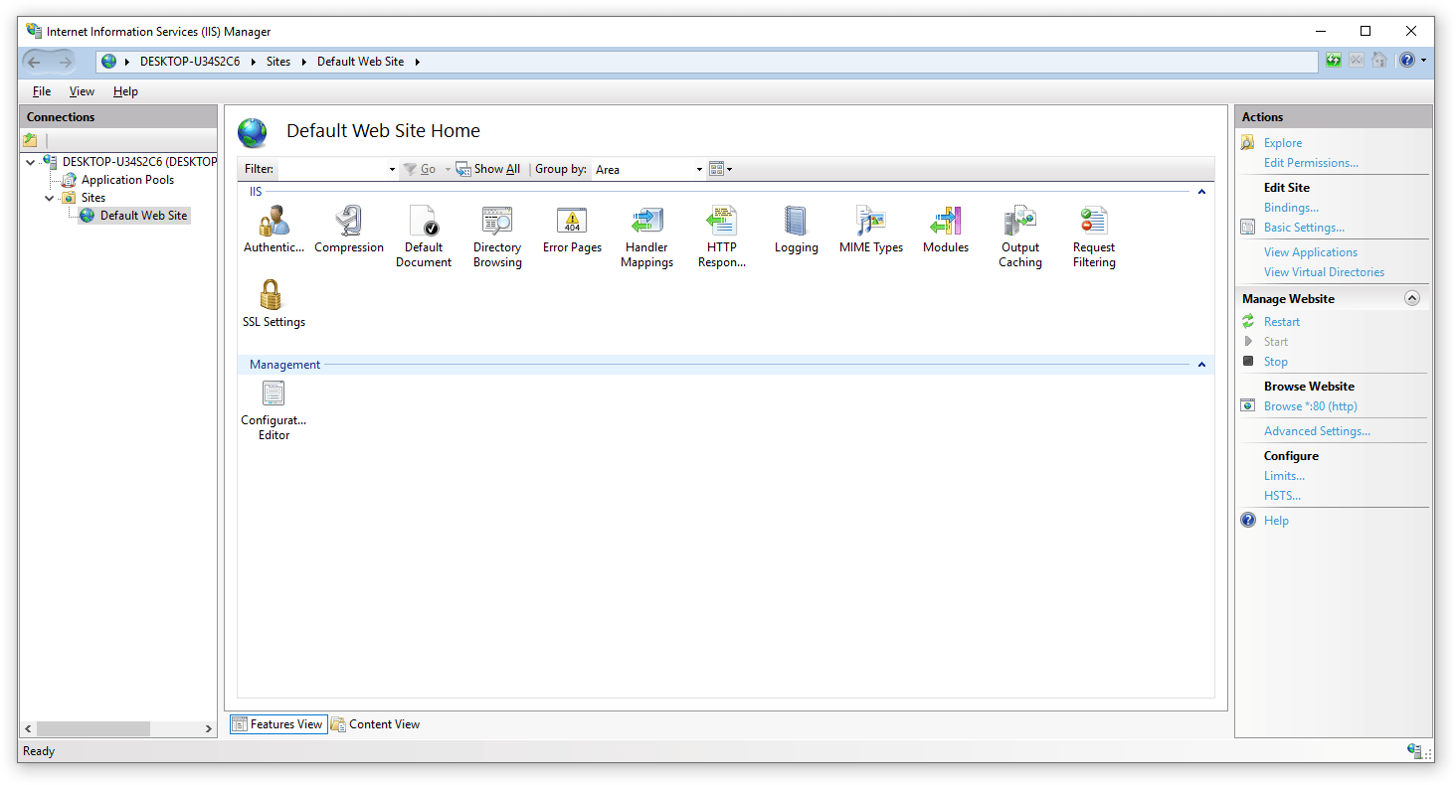Image resolution: width=1456 pixels, height=785 pixels.
Task: Open HTTP Response Headers feature
Action: click(722, 236)
